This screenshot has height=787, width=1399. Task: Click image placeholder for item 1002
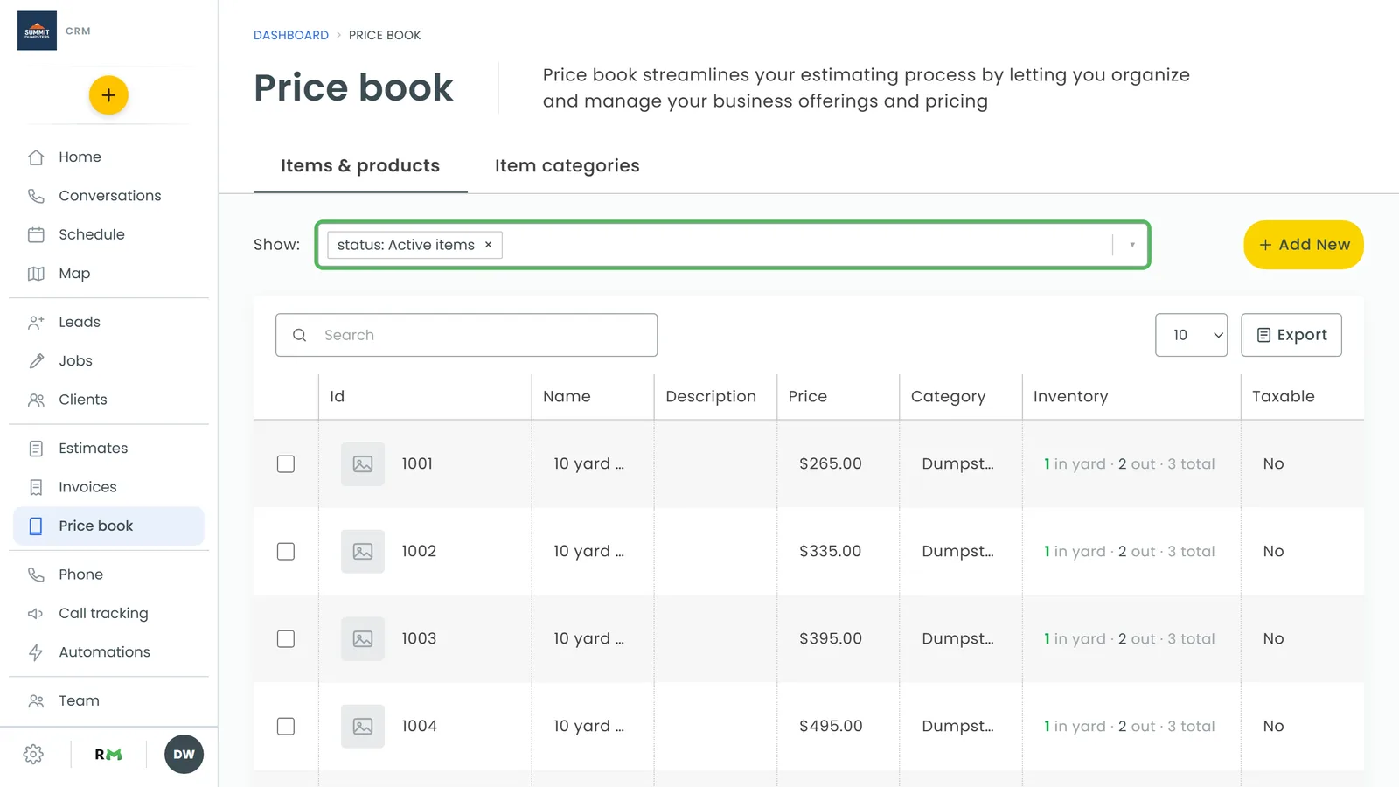363,551
